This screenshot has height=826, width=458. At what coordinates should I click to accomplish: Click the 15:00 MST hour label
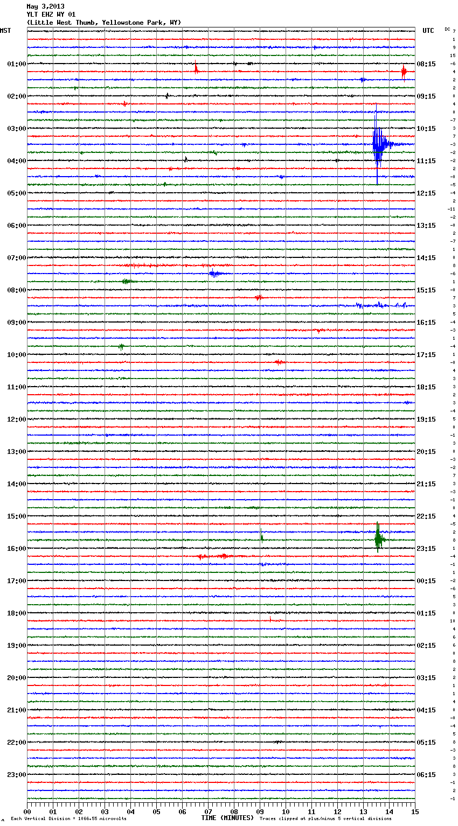click(17, 516)
